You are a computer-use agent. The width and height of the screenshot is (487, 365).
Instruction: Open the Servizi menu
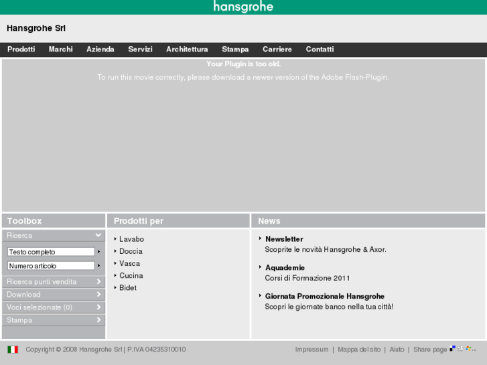click(x=140, y=49)
